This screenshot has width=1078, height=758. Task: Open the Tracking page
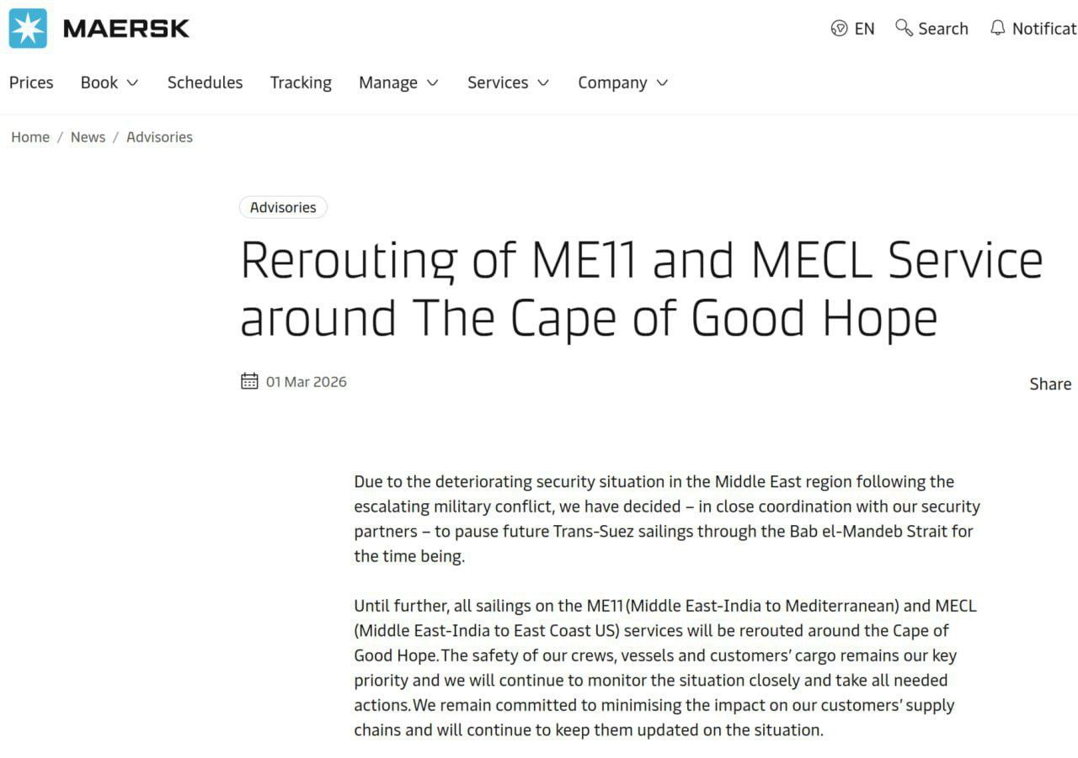coord(301,82)
